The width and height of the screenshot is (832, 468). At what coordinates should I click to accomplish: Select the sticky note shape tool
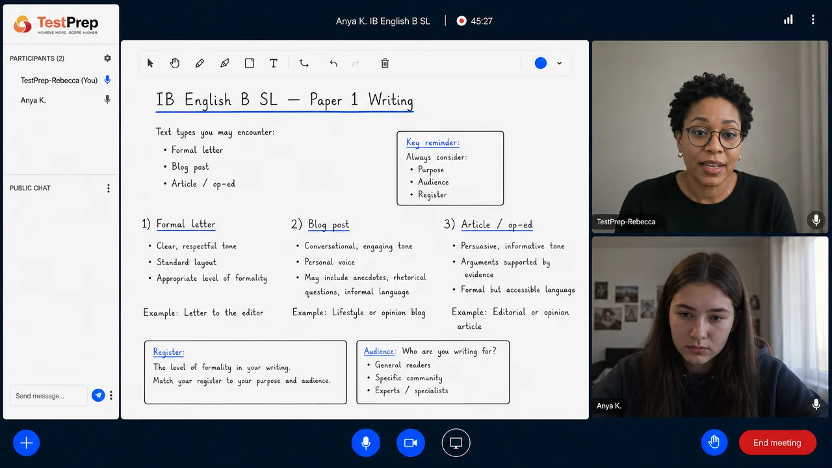point(250,63)
